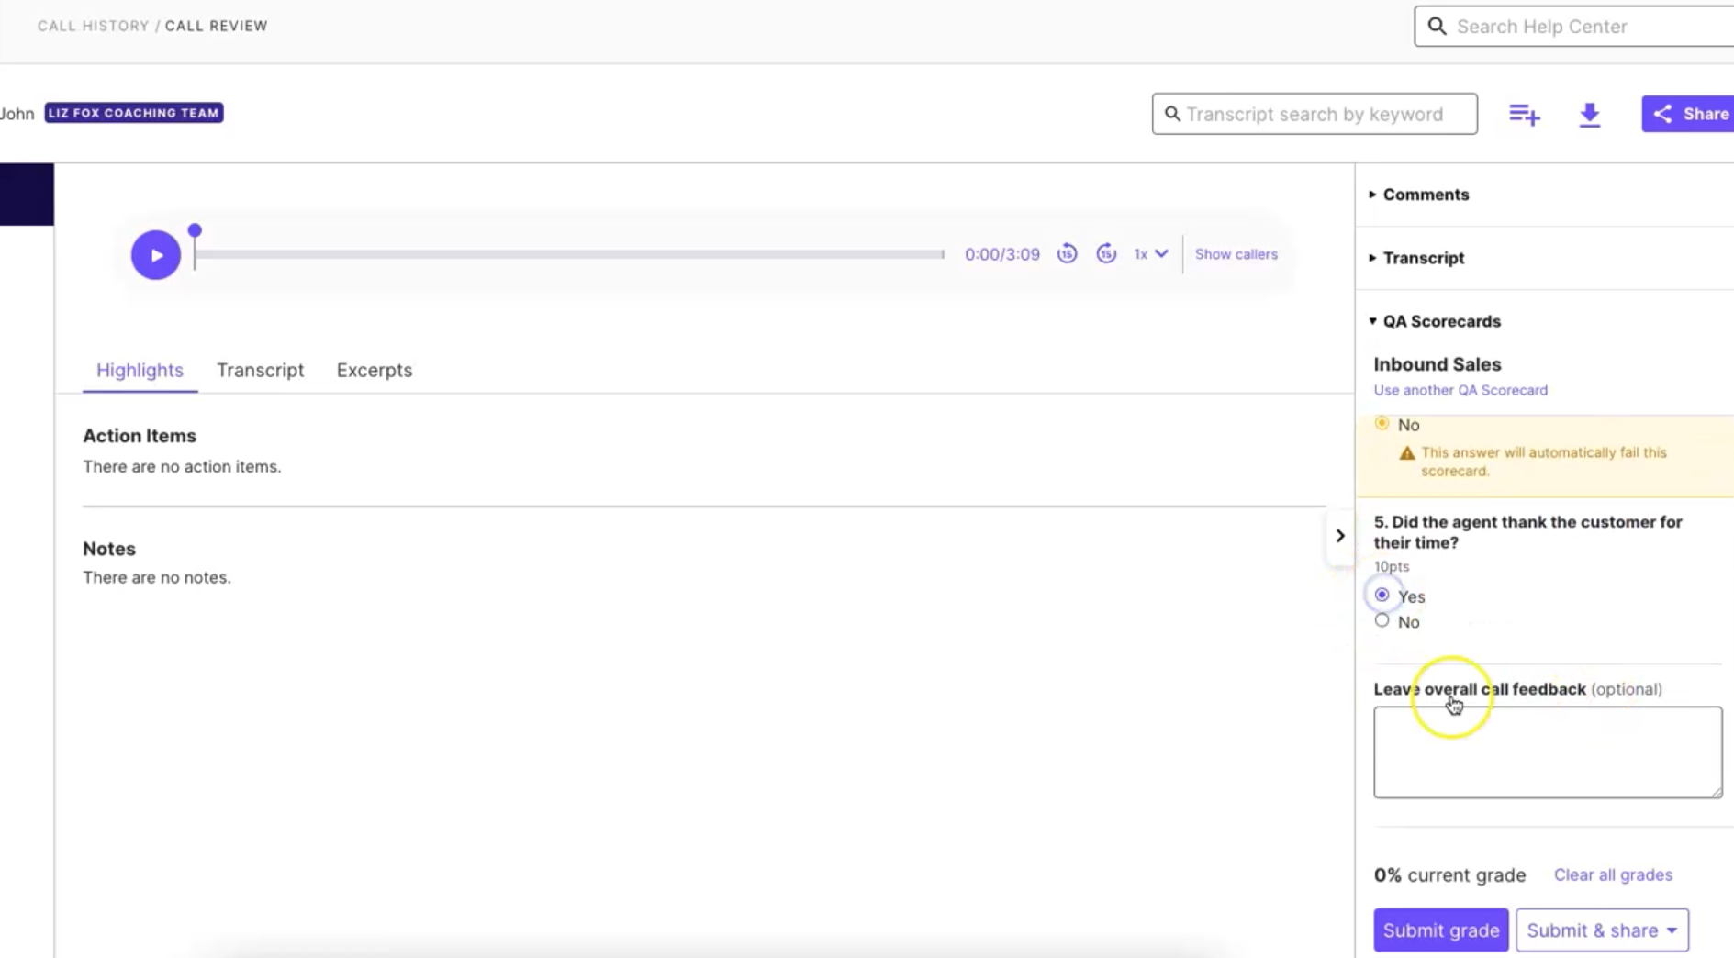Click 'There are no notes.' text
Image resolution: width=1734 pixels, height=958 pixels.
157,577
